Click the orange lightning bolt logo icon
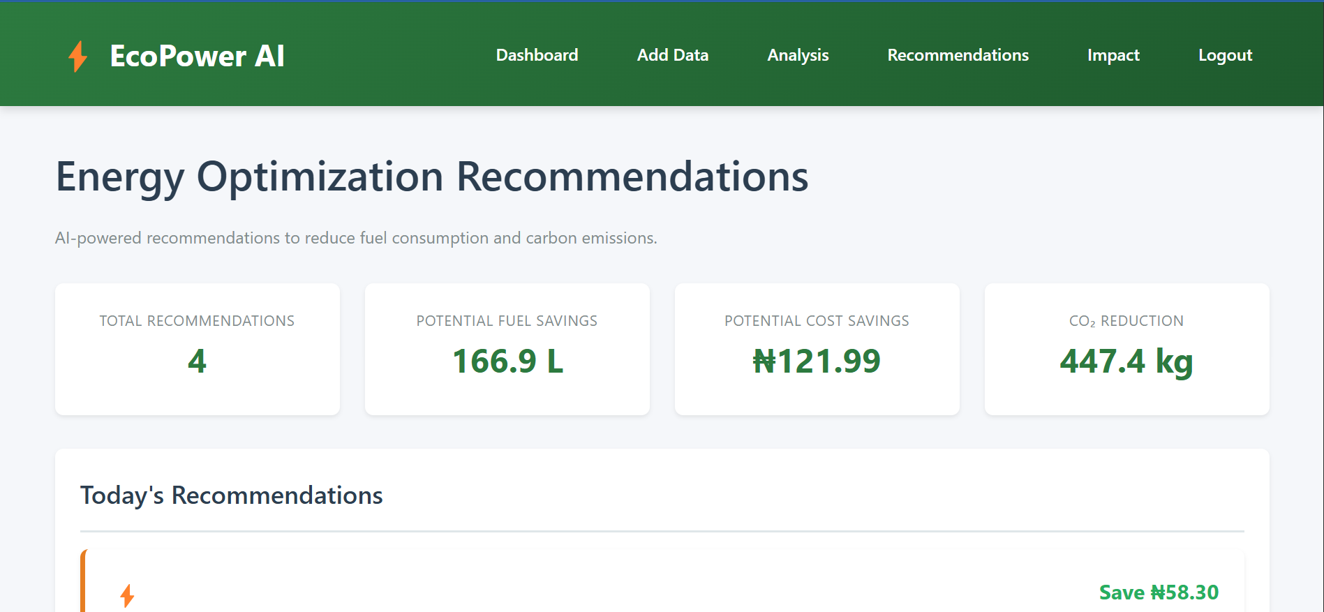 77,56
